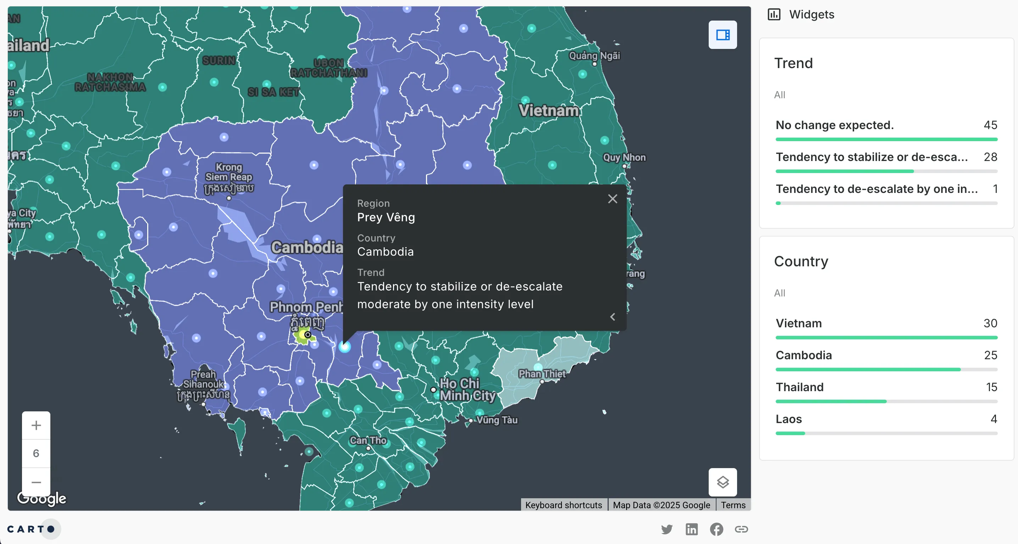Screen dimensions: 1018x544
Task: Open Keyboard shortcuts link on map
Action: (x=563, y=505)
